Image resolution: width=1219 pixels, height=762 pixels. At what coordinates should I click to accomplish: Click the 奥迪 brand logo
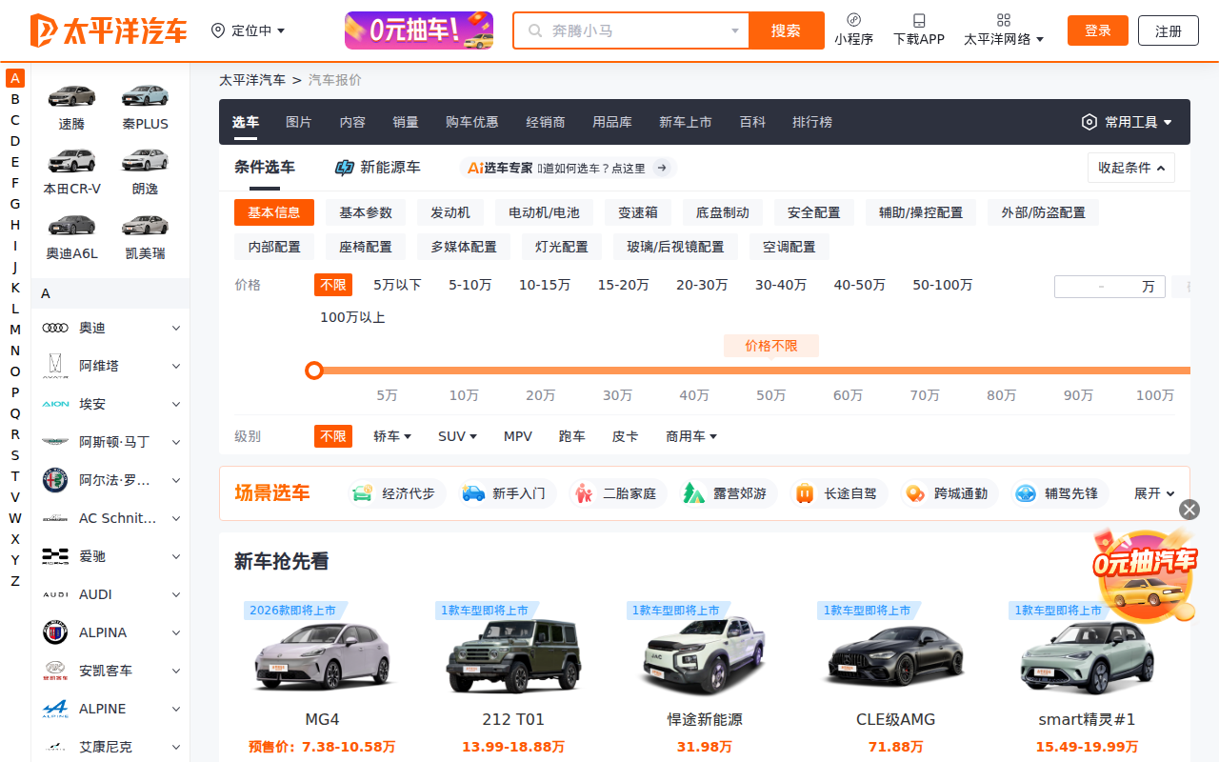(55, 328)
